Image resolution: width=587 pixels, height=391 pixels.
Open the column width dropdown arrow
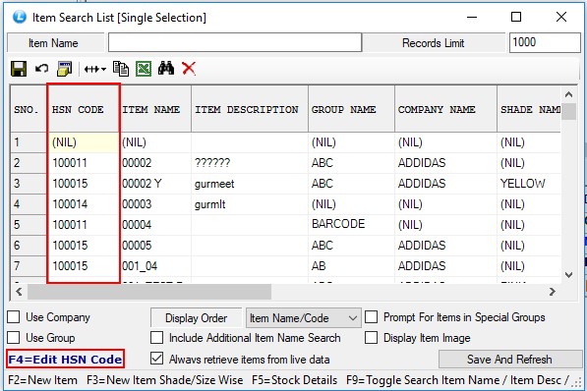pos(103,69)
